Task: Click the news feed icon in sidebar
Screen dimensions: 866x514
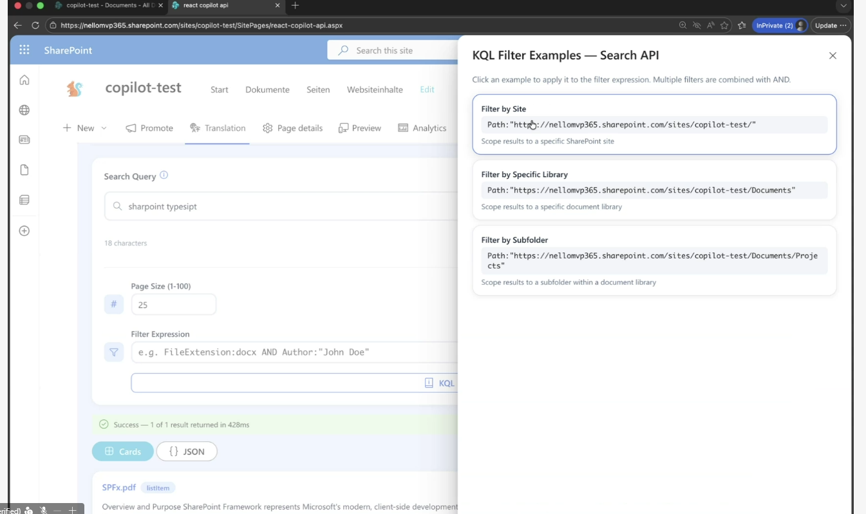Action: coord(24,140)
